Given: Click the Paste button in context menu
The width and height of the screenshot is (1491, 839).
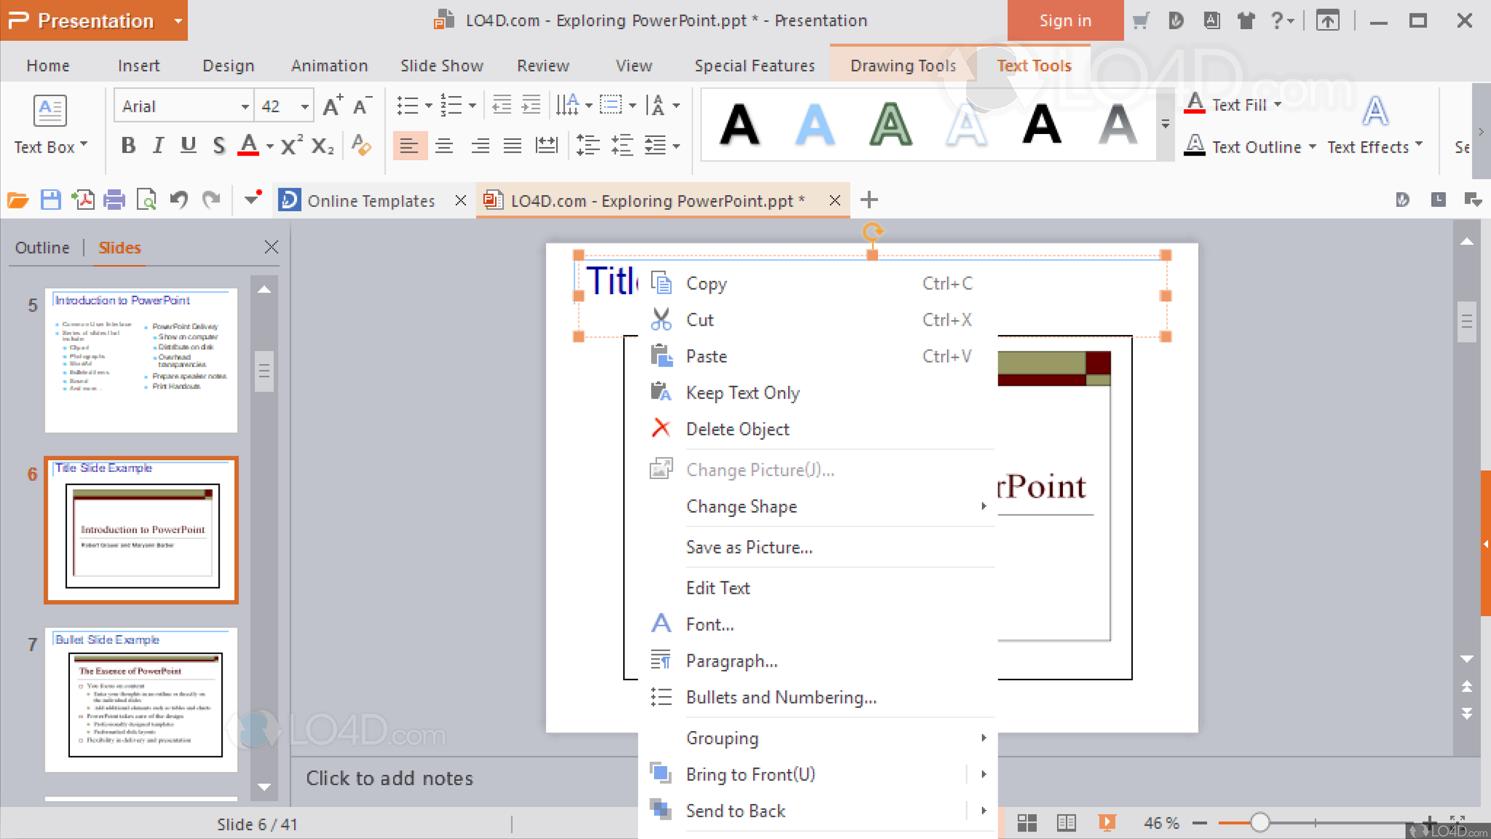Looking at the screenshot, I should point(706,355).
